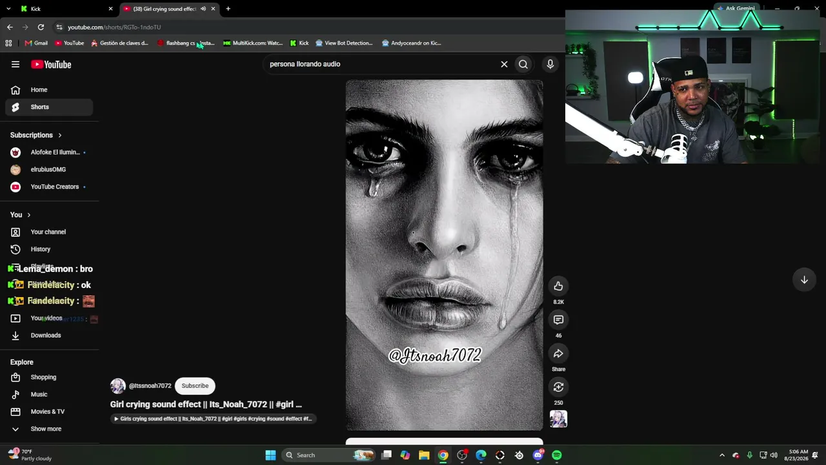
Task: Open Your channel in the sidebar
Action: click(x=49, y=232)
